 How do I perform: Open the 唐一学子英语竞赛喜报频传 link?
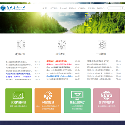(97, 64)
